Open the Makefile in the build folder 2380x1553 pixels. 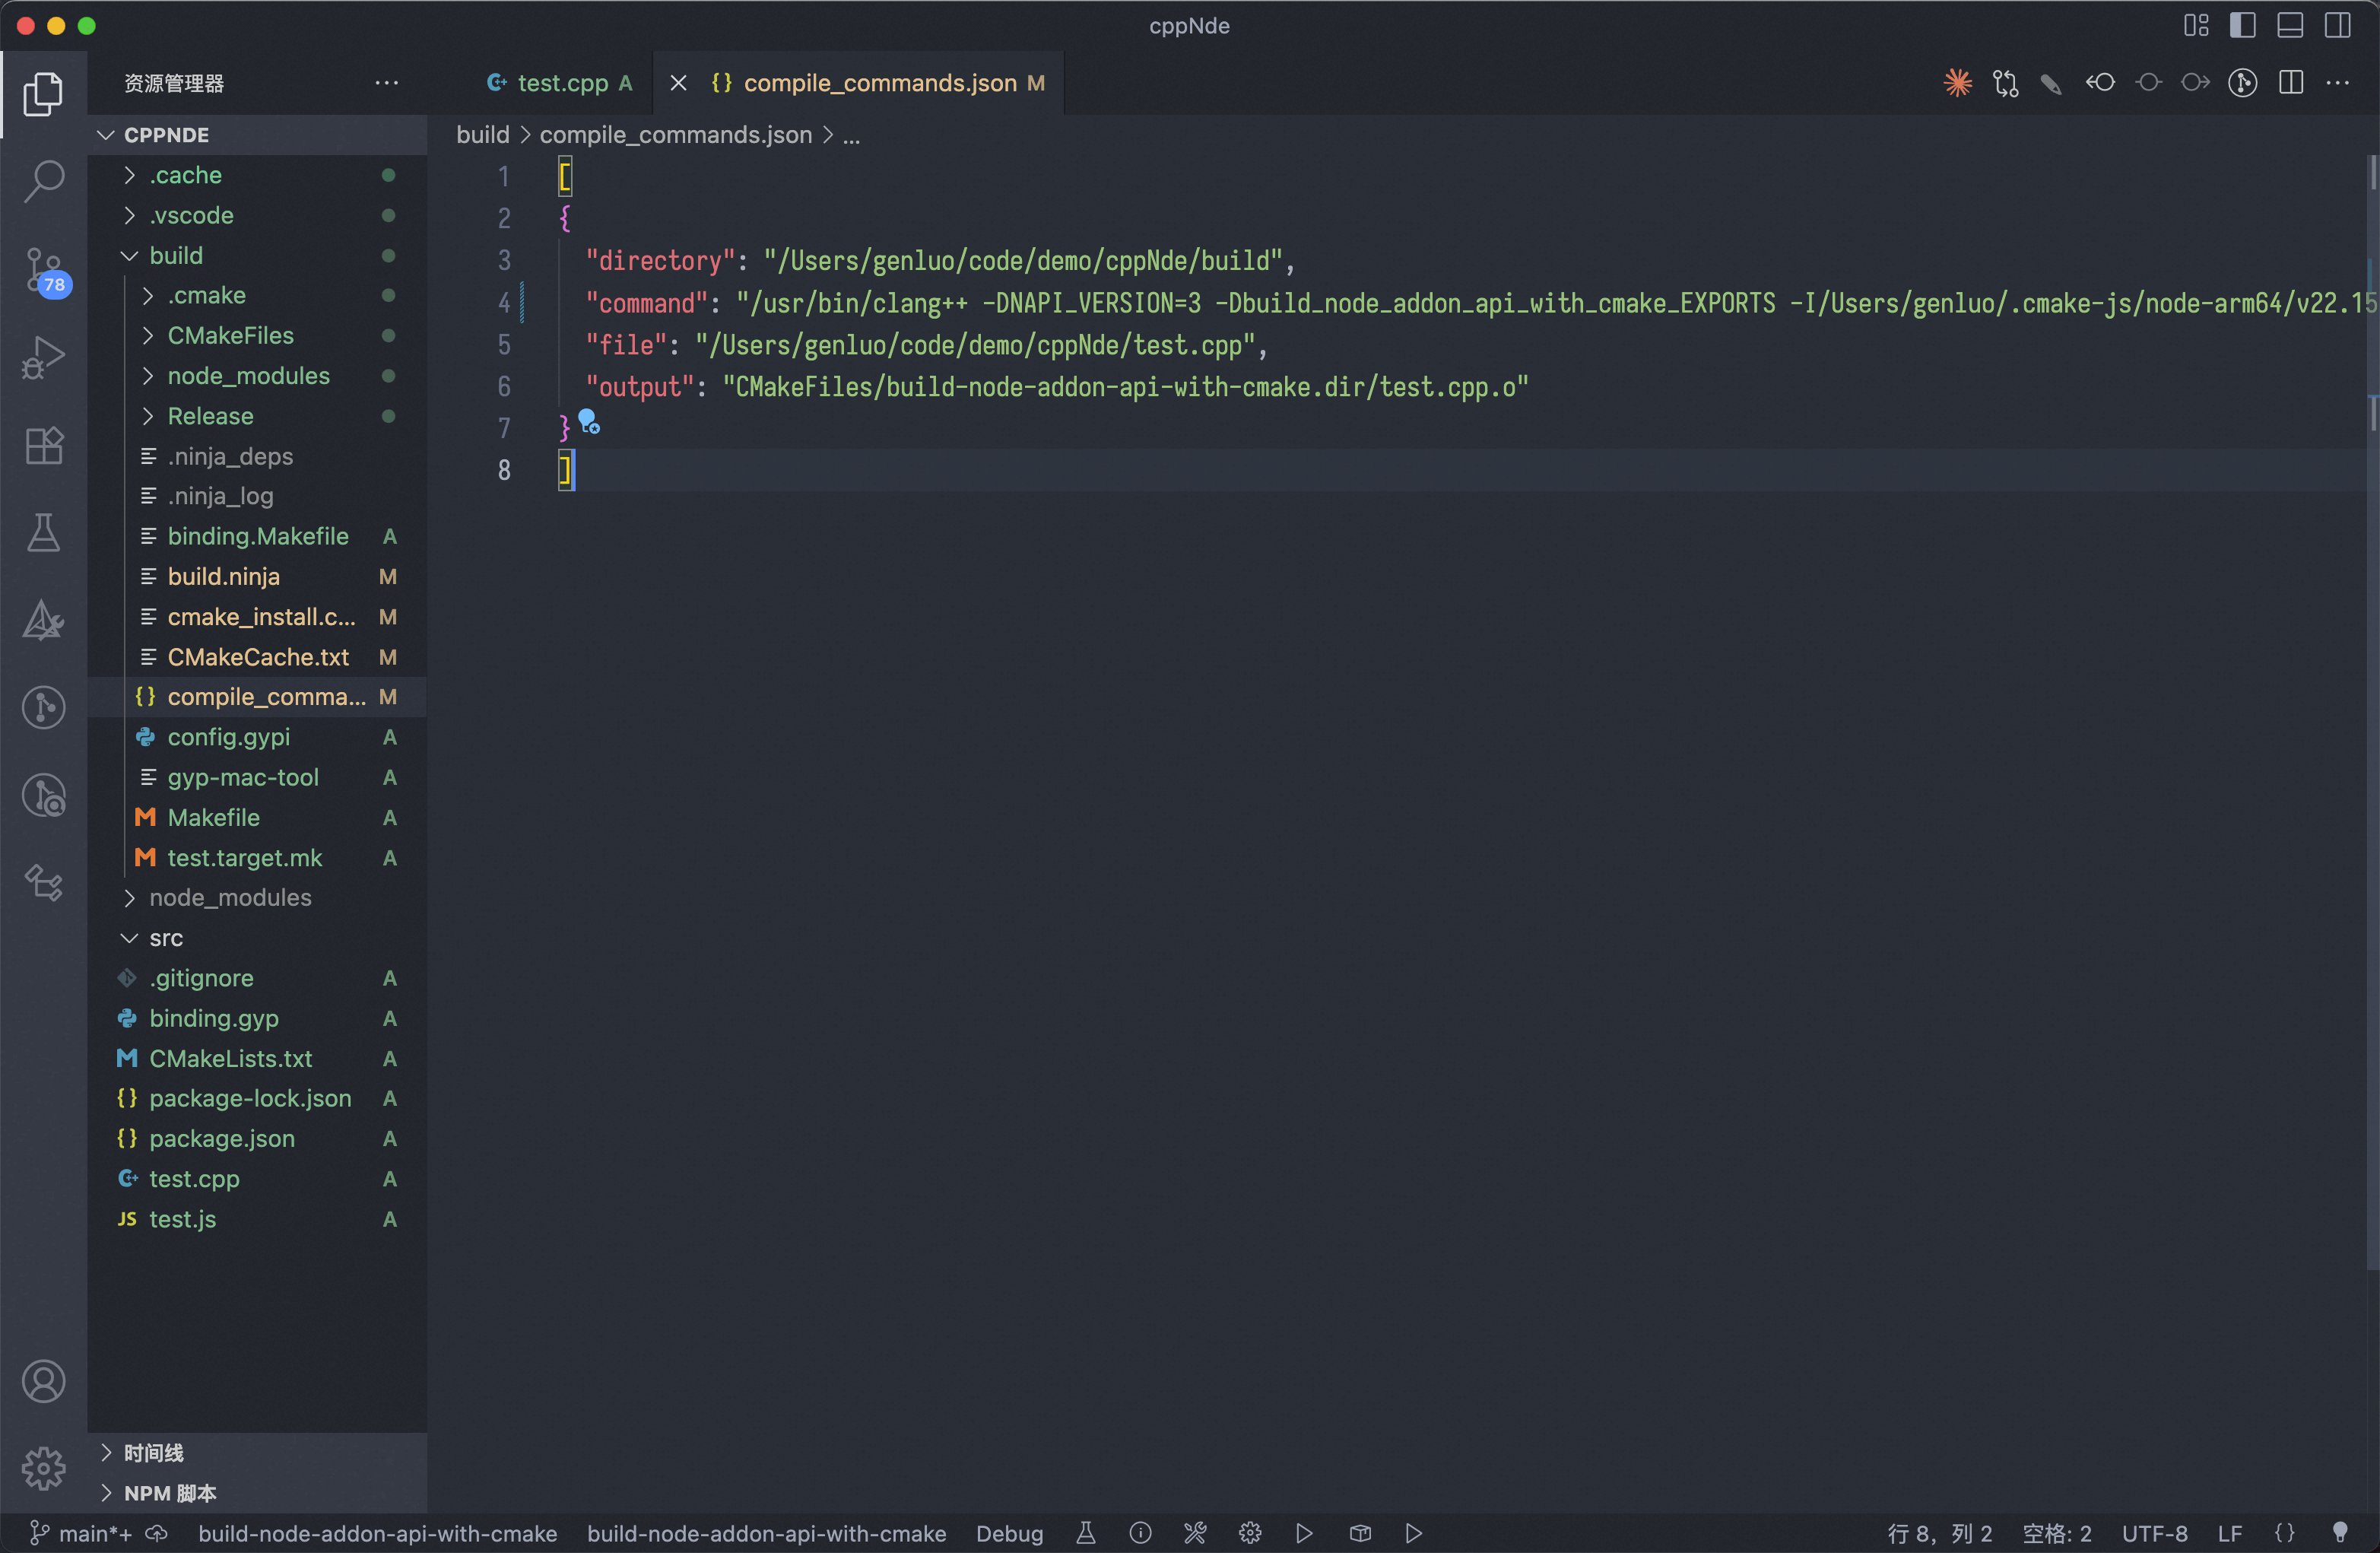(x=257, y=817)
